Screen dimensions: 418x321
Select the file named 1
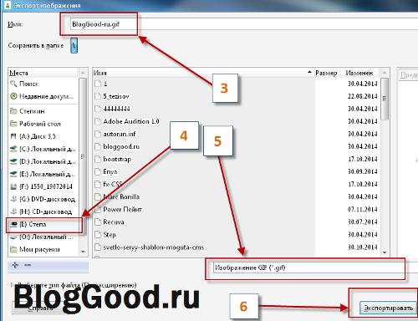(x=105, y=84)
